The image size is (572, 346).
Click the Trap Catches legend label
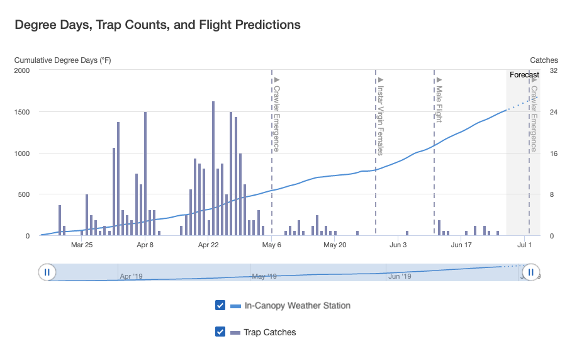click(270, 332)
